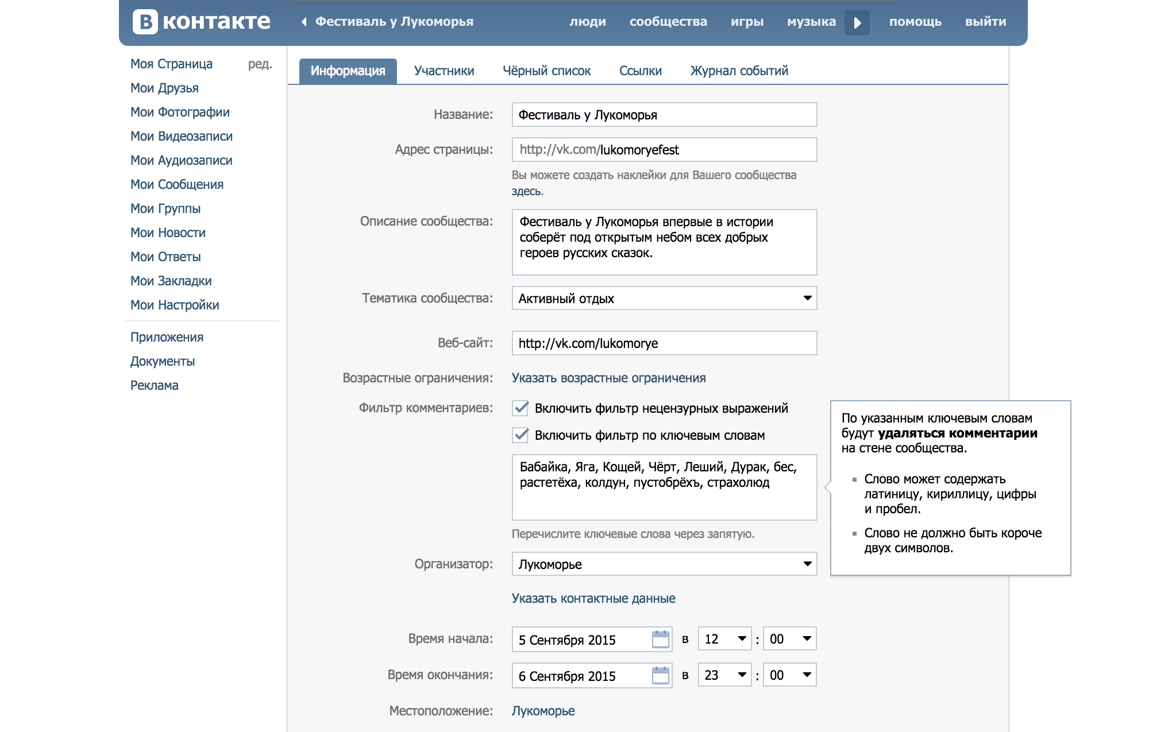
Task: Click the VKontakte logo in header
Action: click(202, 22)
